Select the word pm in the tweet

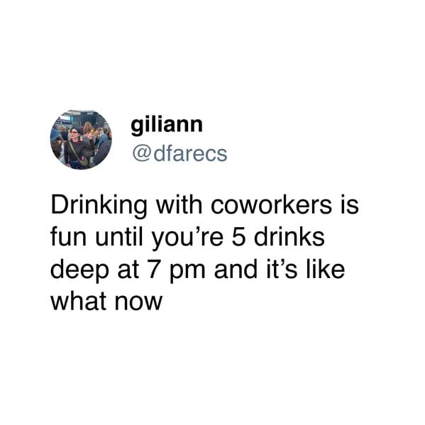coord(187,273)
